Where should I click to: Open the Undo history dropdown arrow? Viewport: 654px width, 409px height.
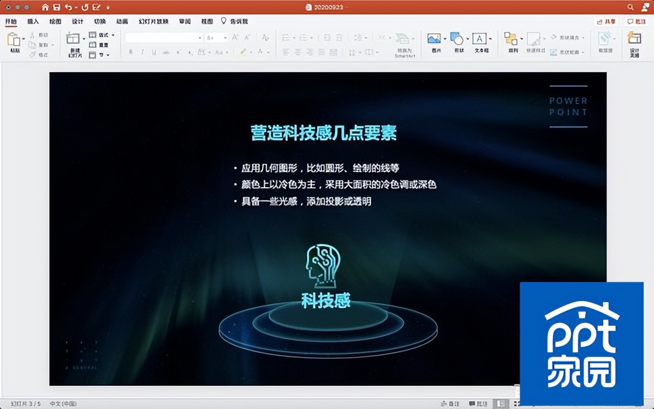point(76,8)
